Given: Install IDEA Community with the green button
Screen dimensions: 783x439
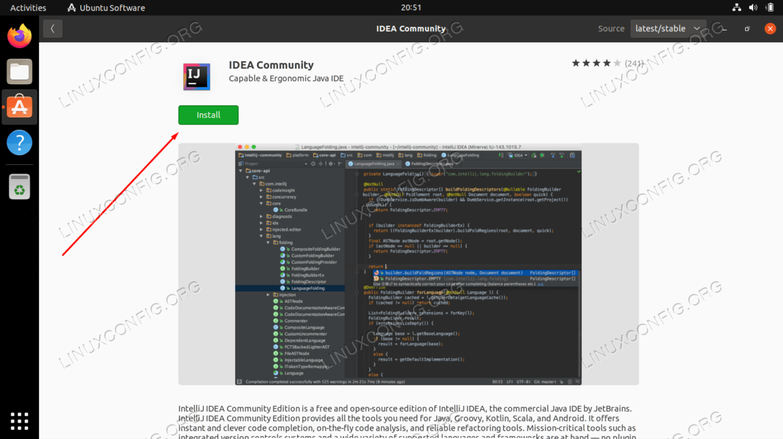Looking at the screenshot, I should tap(208, 115).
